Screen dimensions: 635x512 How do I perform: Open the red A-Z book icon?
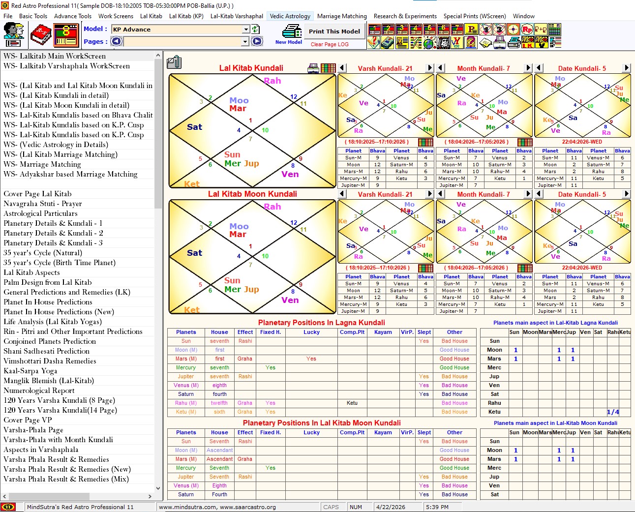pos(41,35)
